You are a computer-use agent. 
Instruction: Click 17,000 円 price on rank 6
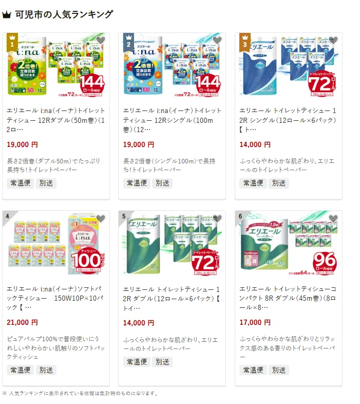click(x=255, y=322)
